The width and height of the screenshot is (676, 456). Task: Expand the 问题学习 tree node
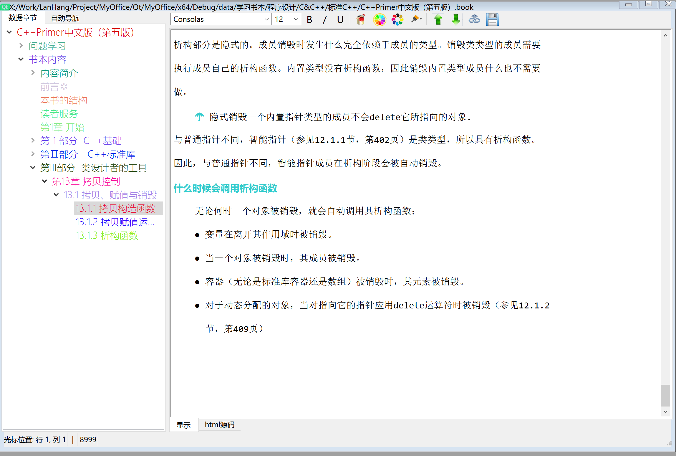pos(21,46)
